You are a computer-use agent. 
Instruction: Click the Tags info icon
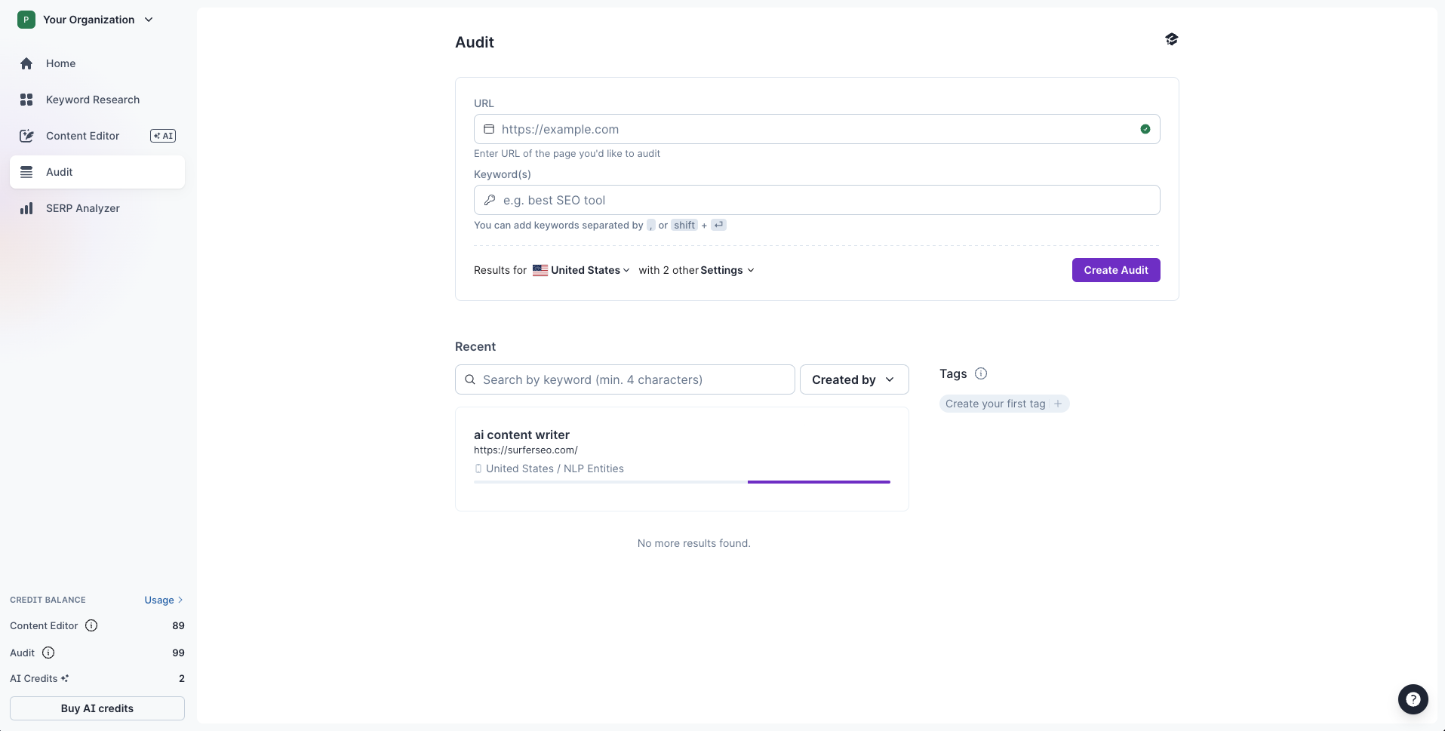pyautogui.click(x=981, y=373)
